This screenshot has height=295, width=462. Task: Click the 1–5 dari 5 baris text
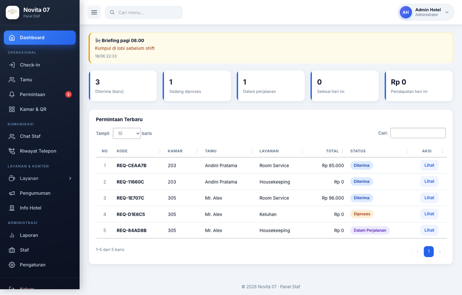(x=110, y=250)
